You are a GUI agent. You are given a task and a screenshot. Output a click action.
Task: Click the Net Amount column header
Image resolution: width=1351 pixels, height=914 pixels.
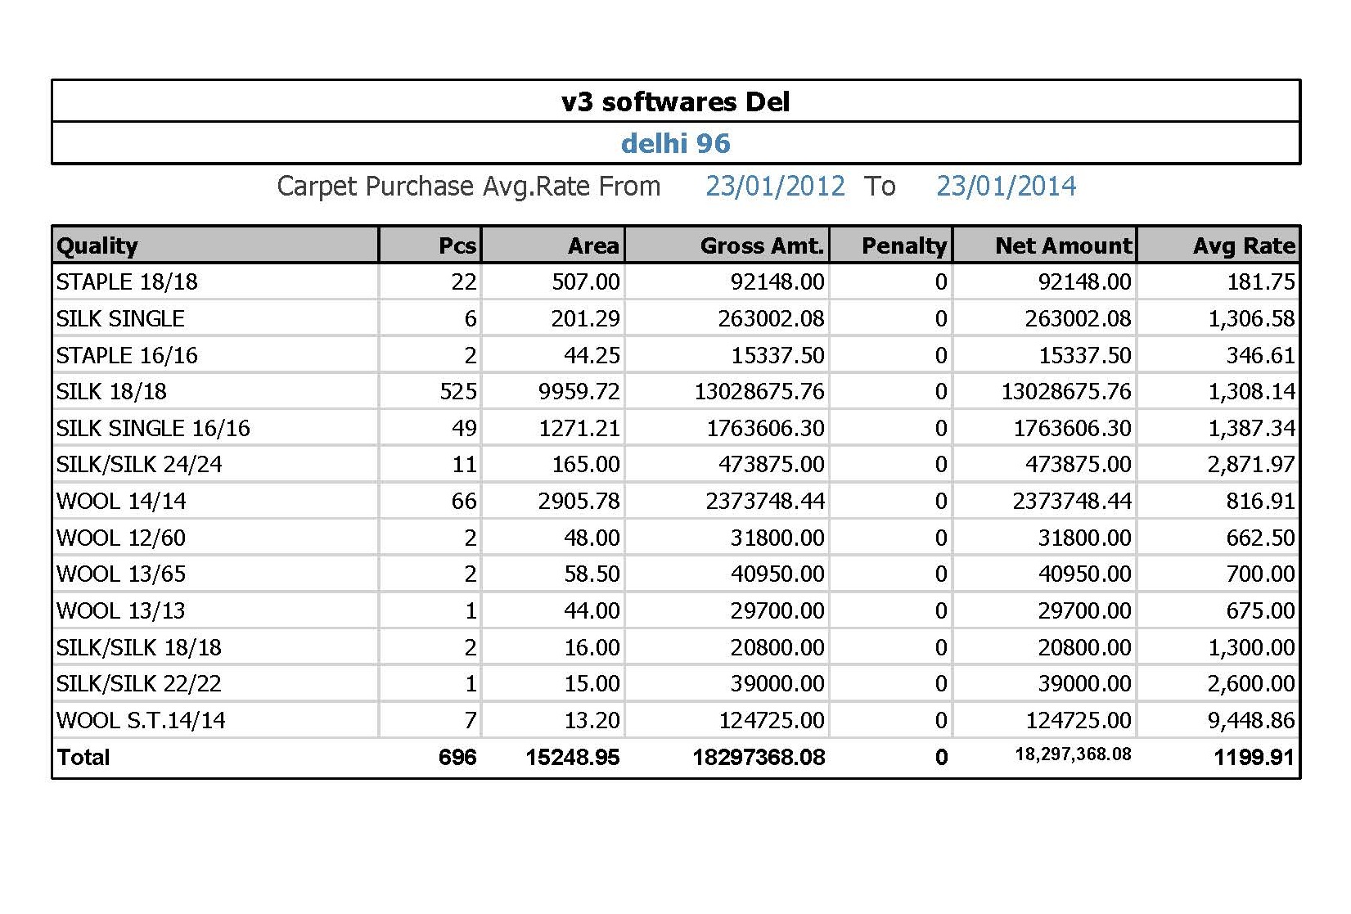point(1063,245)
